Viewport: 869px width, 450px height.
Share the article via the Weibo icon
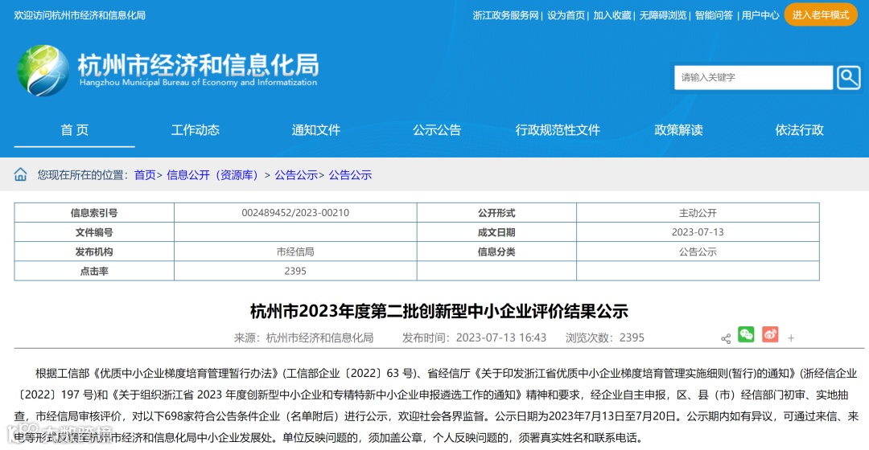tap(770, 334)
